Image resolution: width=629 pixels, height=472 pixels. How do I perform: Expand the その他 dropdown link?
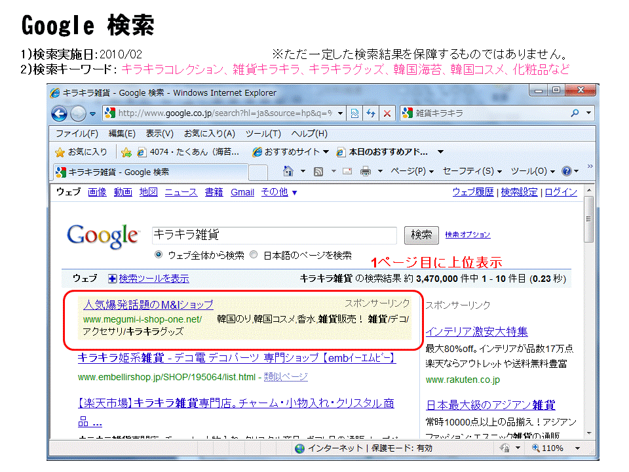pos(279,192)
